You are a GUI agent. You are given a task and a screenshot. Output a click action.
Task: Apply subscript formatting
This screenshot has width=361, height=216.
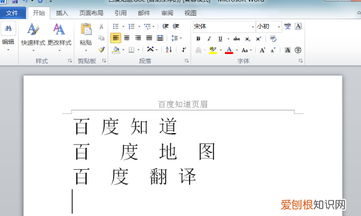[248, 39]
